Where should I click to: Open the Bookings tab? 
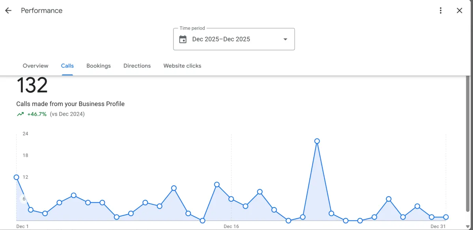(x=99, y=66)
